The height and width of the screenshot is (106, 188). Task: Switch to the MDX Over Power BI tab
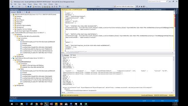point(150,10)
